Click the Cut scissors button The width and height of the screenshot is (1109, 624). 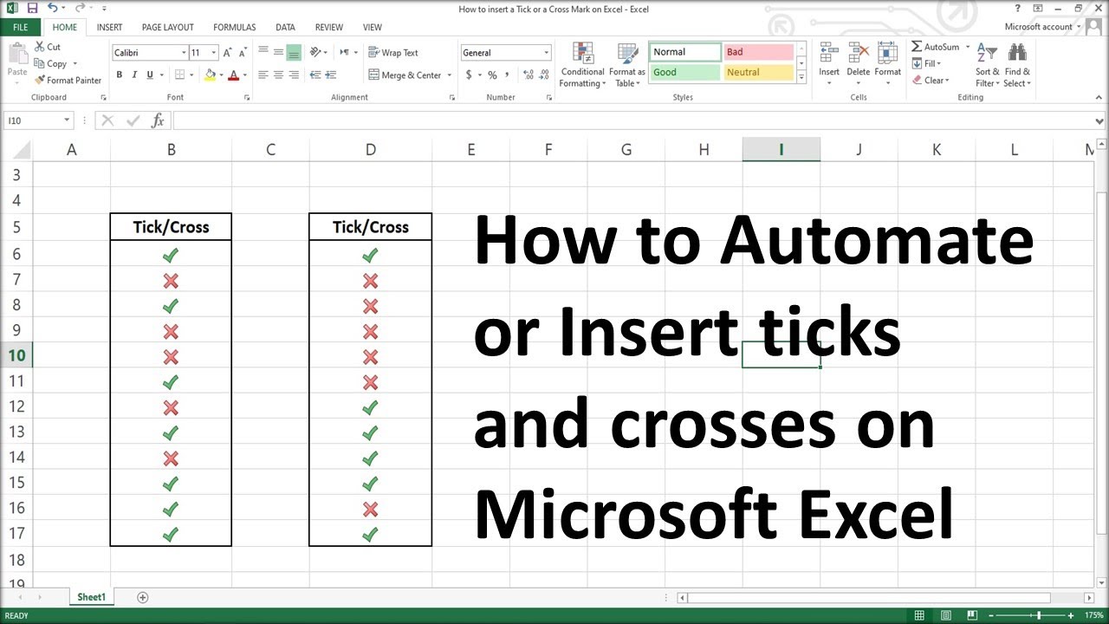[48, 47]
